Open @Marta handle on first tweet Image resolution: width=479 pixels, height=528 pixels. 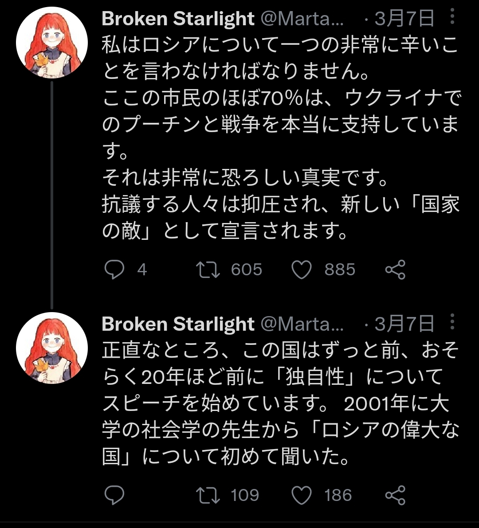coord(302,19)
